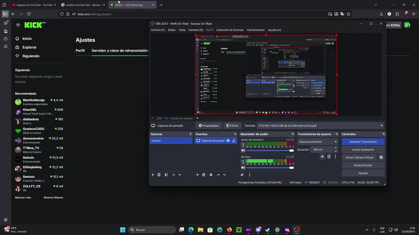Screen dimensions: 419x235
Task: Open advanced audio properties gears icon
Action: click(242, 175)
